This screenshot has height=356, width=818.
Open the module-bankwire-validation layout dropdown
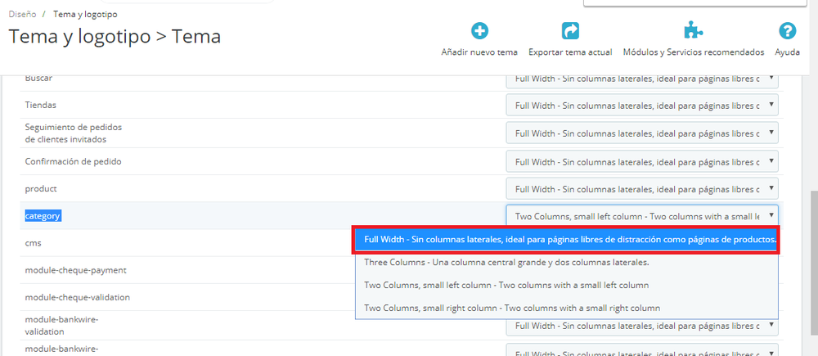[x=642, y=327]
